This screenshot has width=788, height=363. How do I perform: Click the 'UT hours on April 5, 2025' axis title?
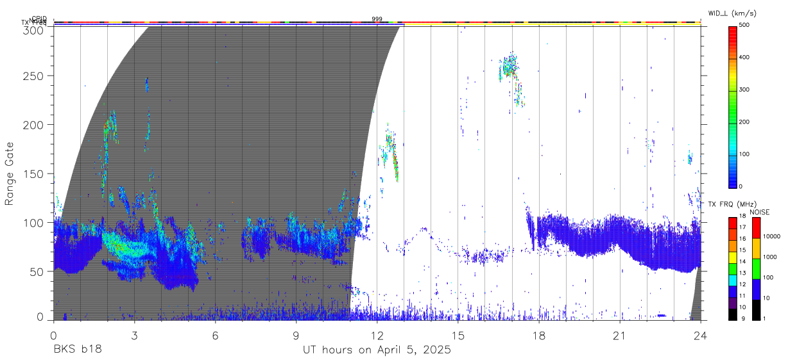(377, 350)
